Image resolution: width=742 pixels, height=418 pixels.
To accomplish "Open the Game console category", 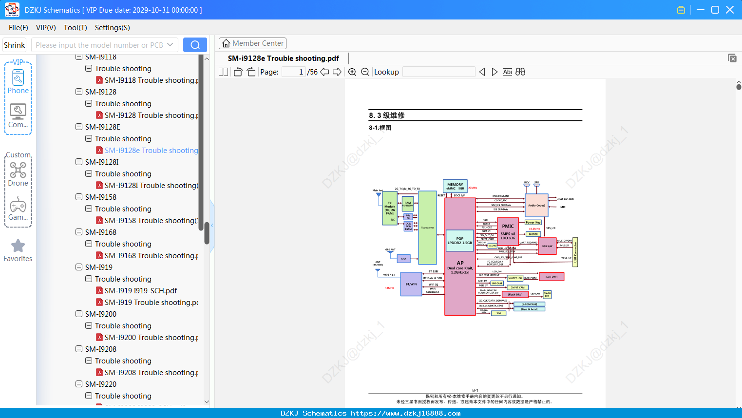I will (18, 209).
